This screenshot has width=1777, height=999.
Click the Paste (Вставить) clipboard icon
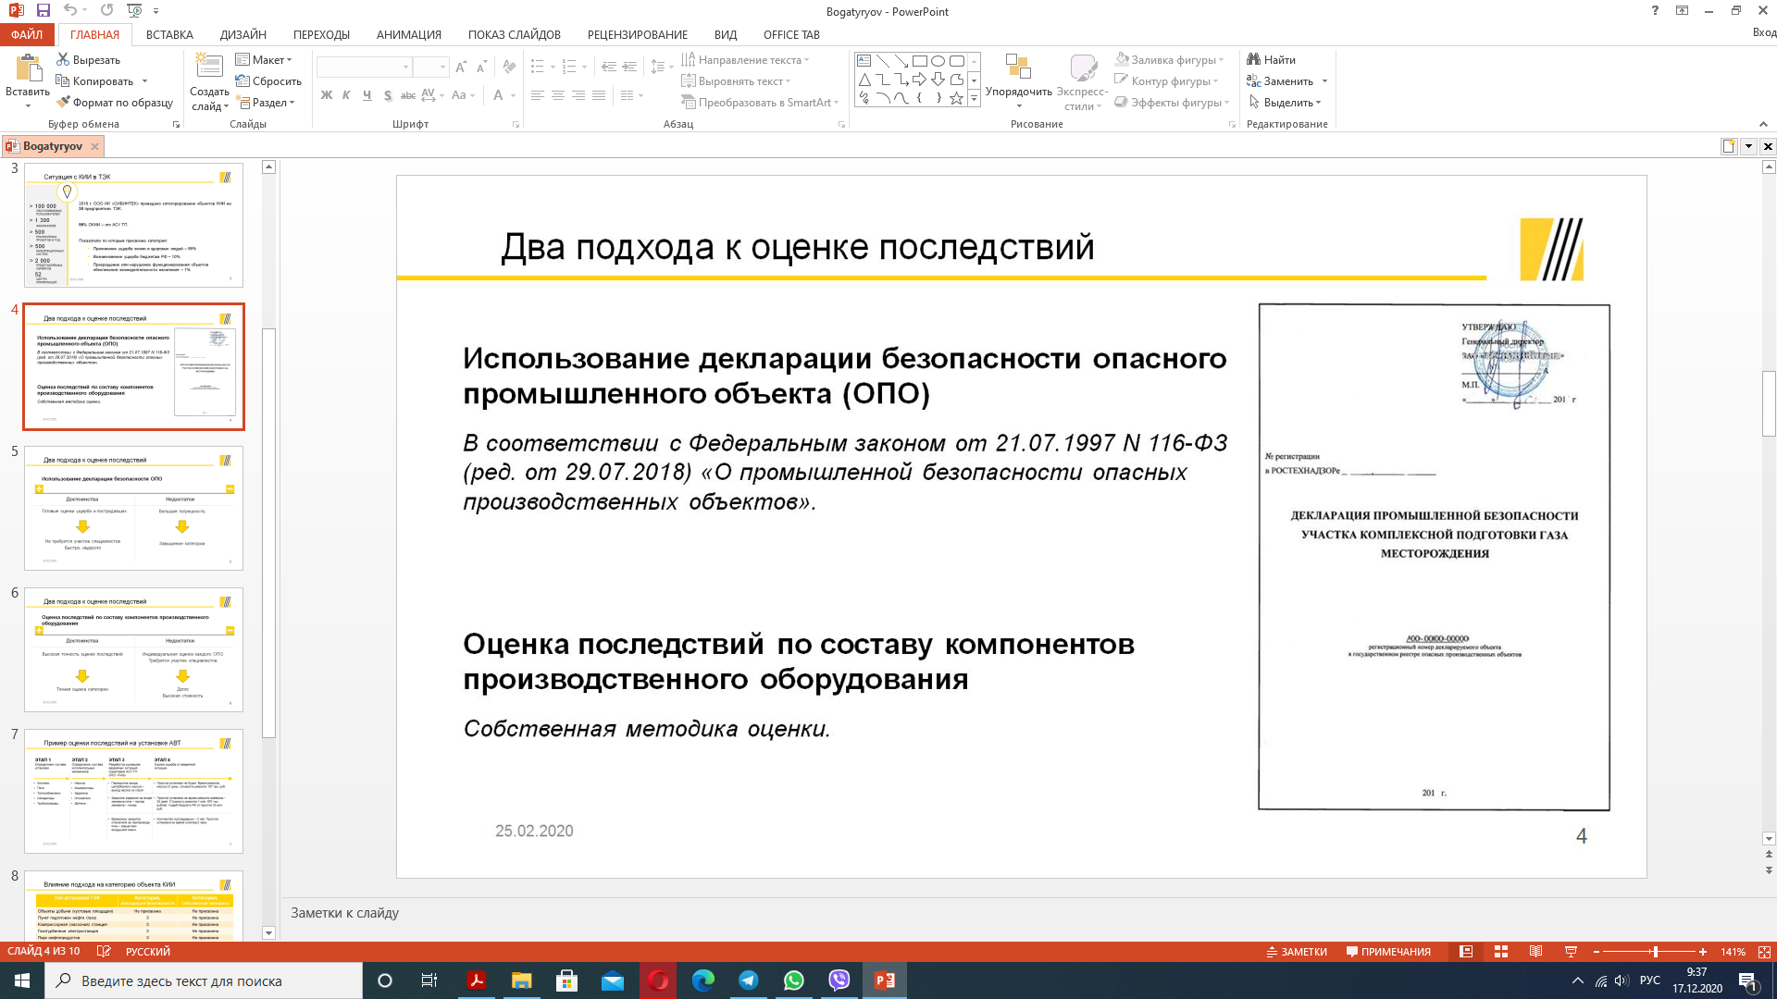pyautogui.click(x=28, y=68)
